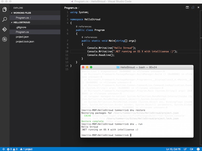Click the show preview/changes editor icon
Screen dimensions: 202x151
(193, 8)
